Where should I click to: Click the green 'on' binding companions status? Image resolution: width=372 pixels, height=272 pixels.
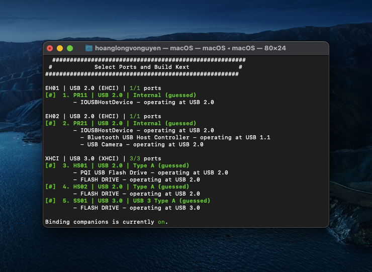161,222
